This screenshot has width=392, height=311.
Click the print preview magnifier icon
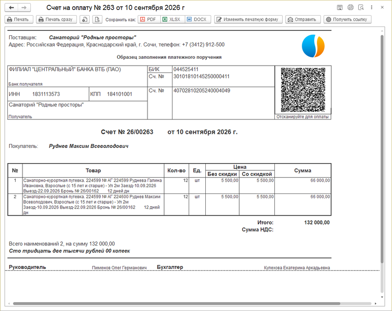click(361, 7)
